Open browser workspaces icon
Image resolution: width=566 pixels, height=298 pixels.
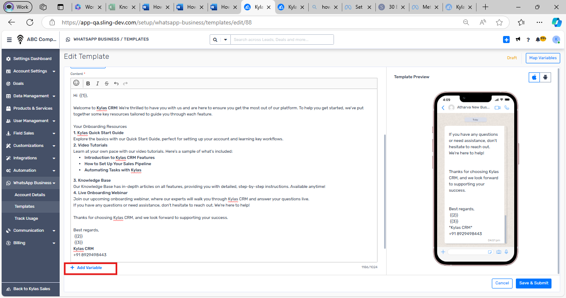click(43, 7)
